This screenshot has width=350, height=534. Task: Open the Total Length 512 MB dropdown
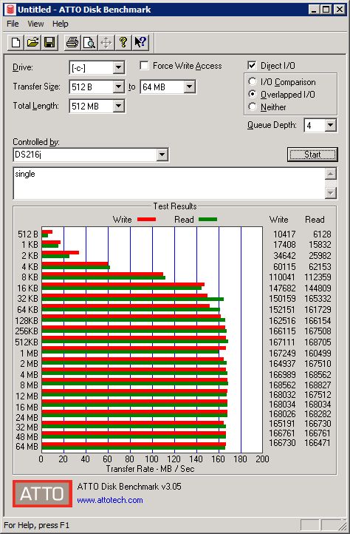pyautogui.click(x=118, y=106)
